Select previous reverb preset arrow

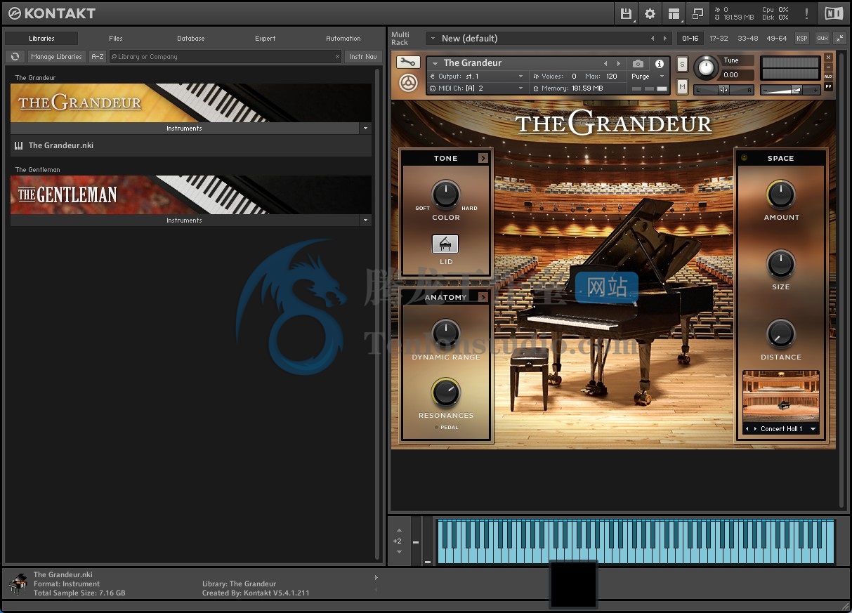(x=747, y=429)
